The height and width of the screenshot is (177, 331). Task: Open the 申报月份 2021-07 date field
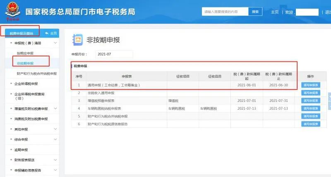[x=114, y=54]
